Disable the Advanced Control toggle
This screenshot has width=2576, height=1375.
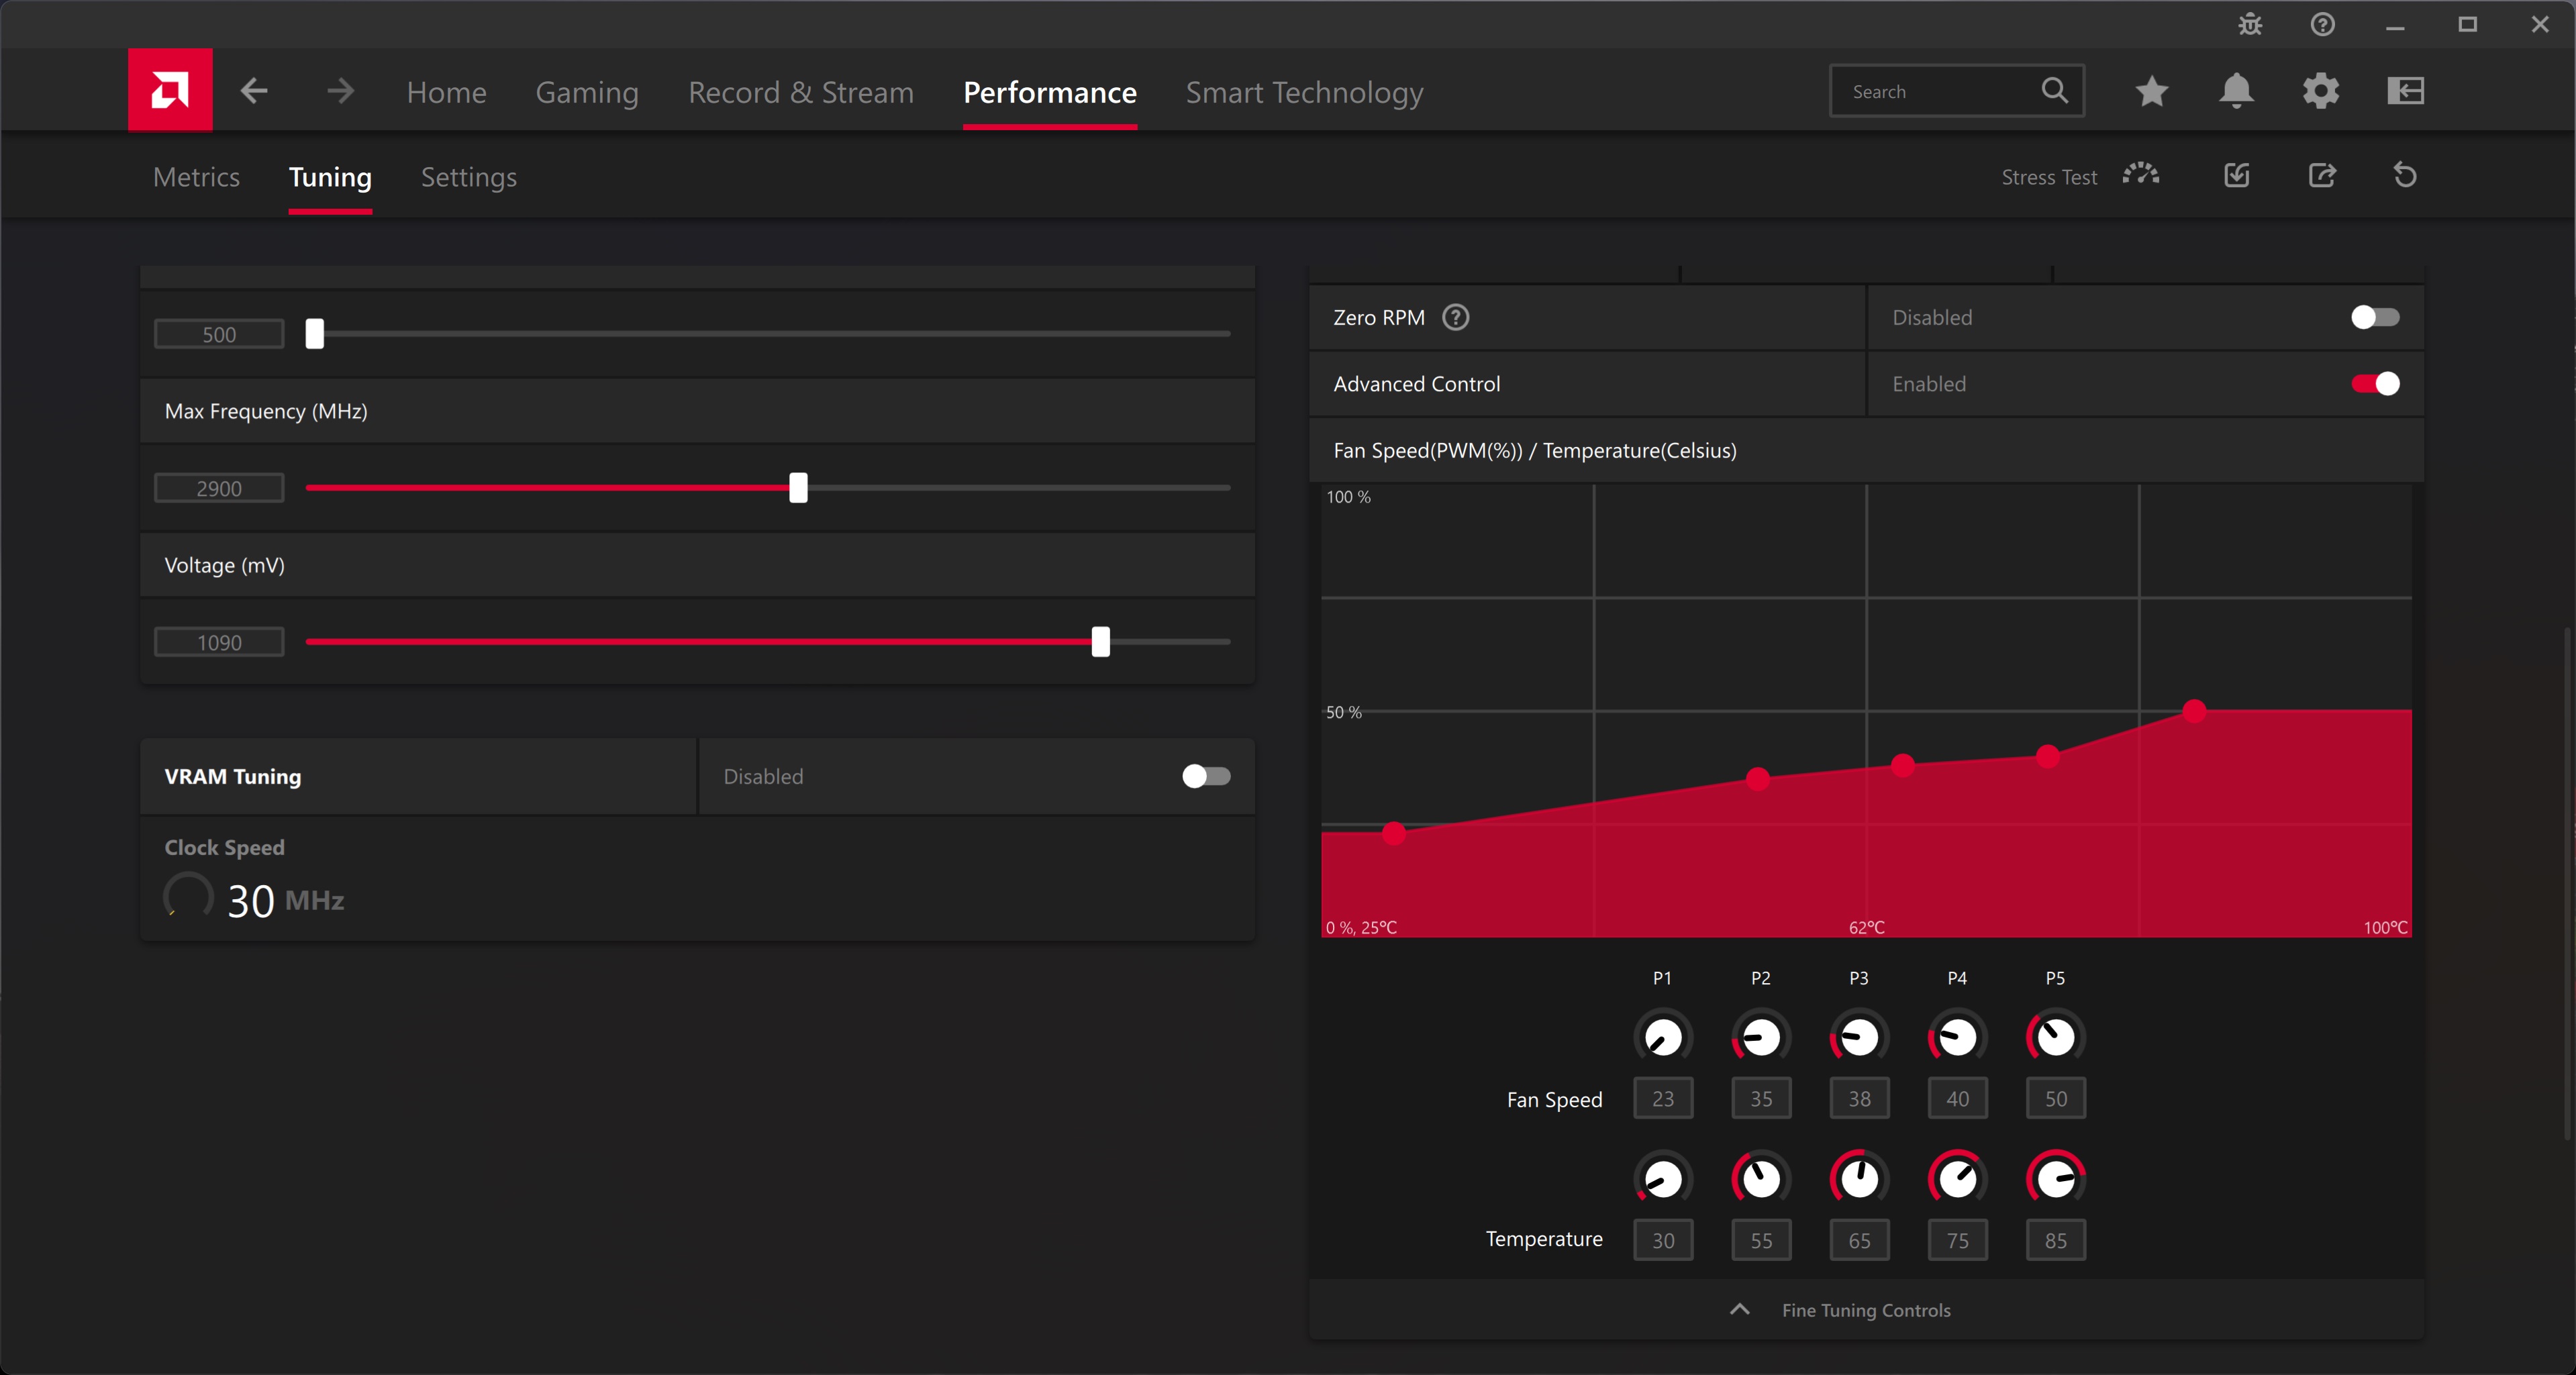(2375, 384)
